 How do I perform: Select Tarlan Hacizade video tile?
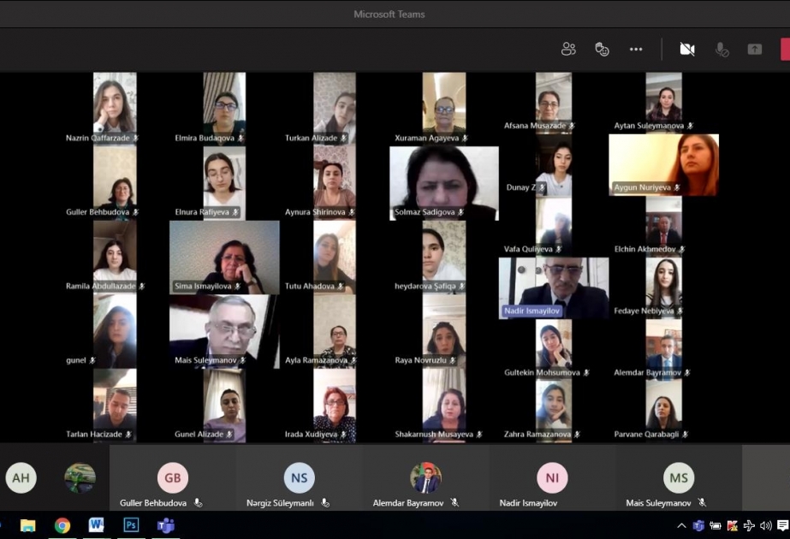click(x=115, y=406)
